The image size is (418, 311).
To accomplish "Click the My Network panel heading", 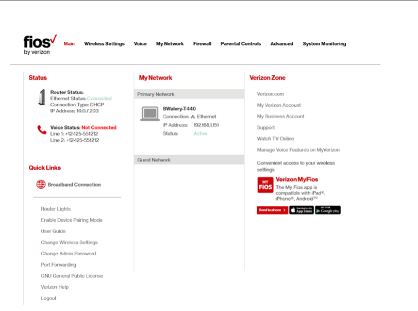I will coord(156,77).
